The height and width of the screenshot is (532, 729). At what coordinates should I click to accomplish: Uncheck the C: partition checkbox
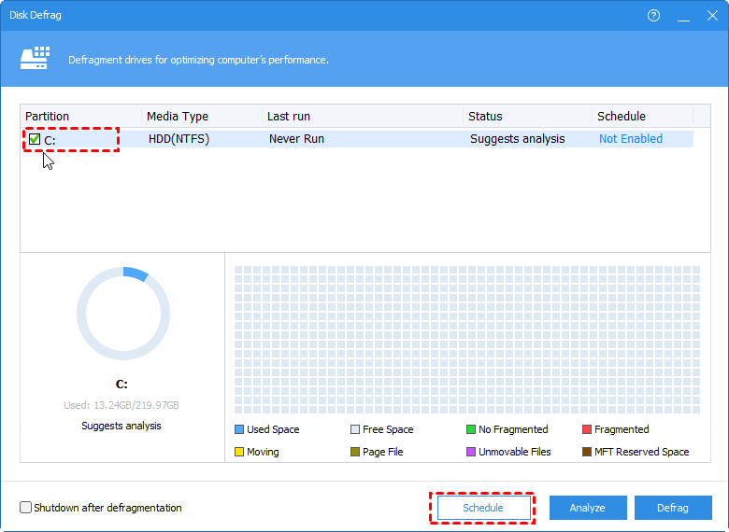pyautogui.click(x=35, y=139)
